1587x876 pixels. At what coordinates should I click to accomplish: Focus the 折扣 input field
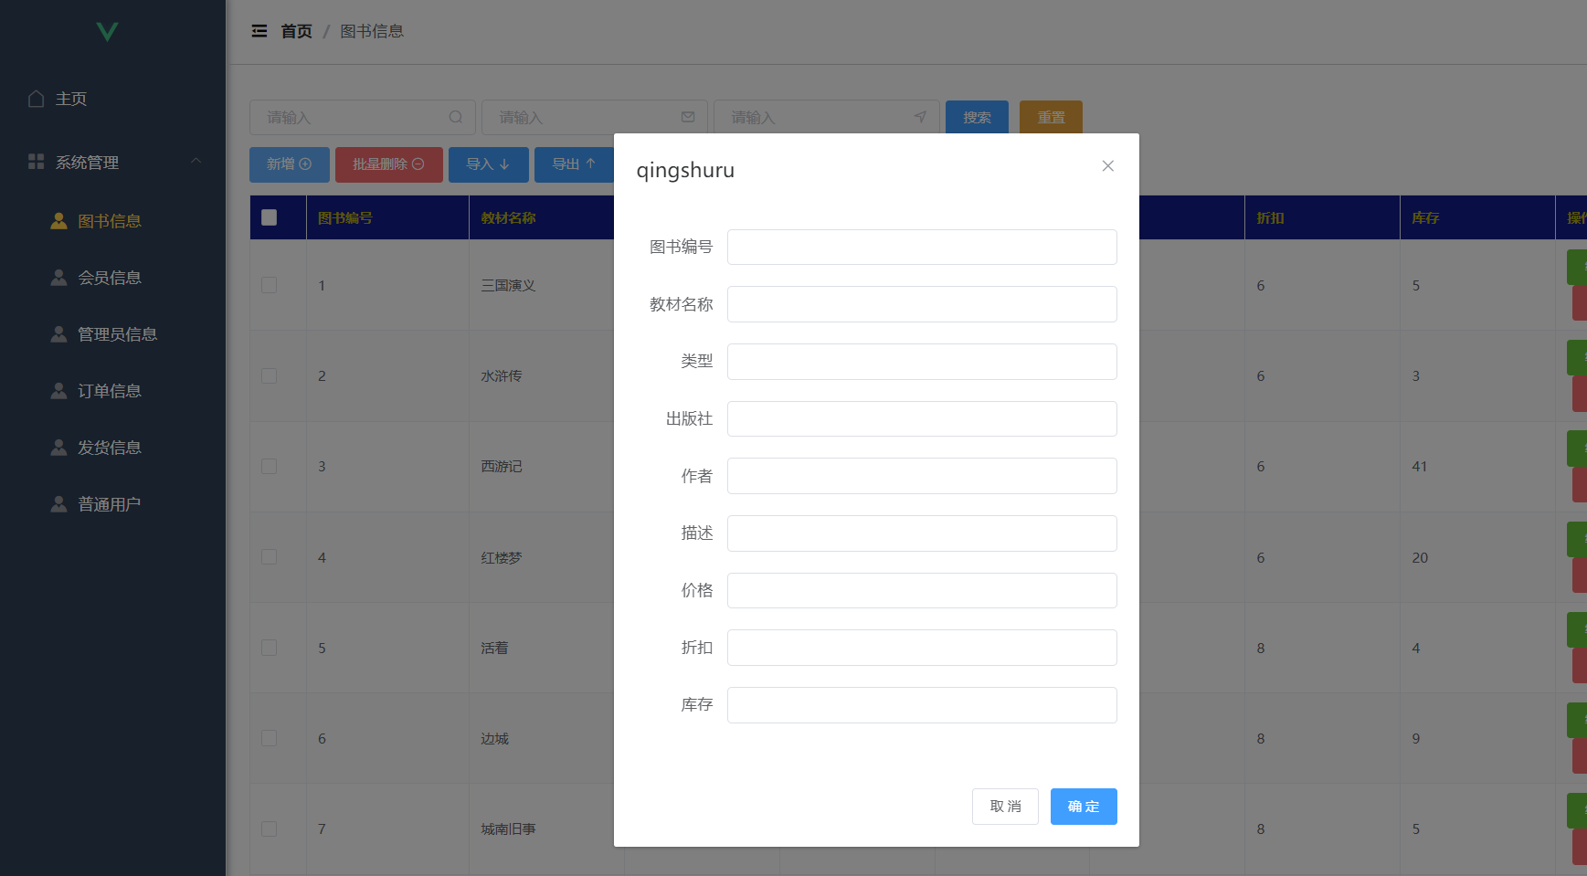[922, 648]
